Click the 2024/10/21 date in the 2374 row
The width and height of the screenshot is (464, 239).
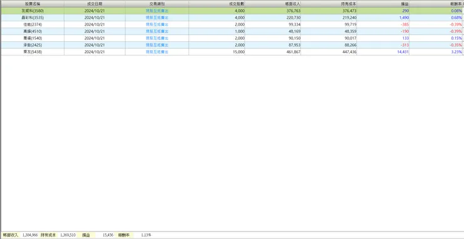pyautogui.click(x=95, y=24)
